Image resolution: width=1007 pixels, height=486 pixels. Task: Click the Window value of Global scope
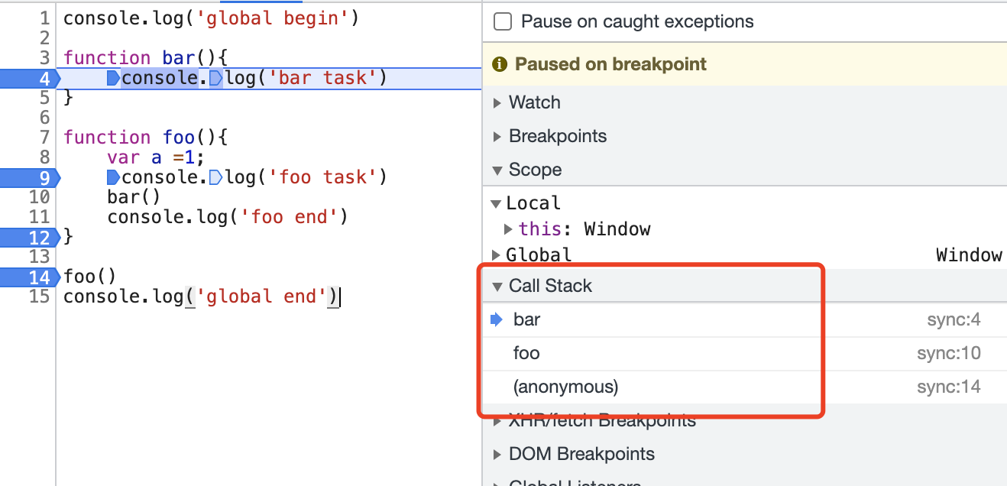[969, 255]
